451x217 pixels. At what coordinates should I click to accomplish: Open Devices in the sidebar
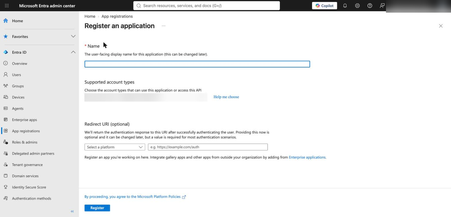[x=18, y=97]
